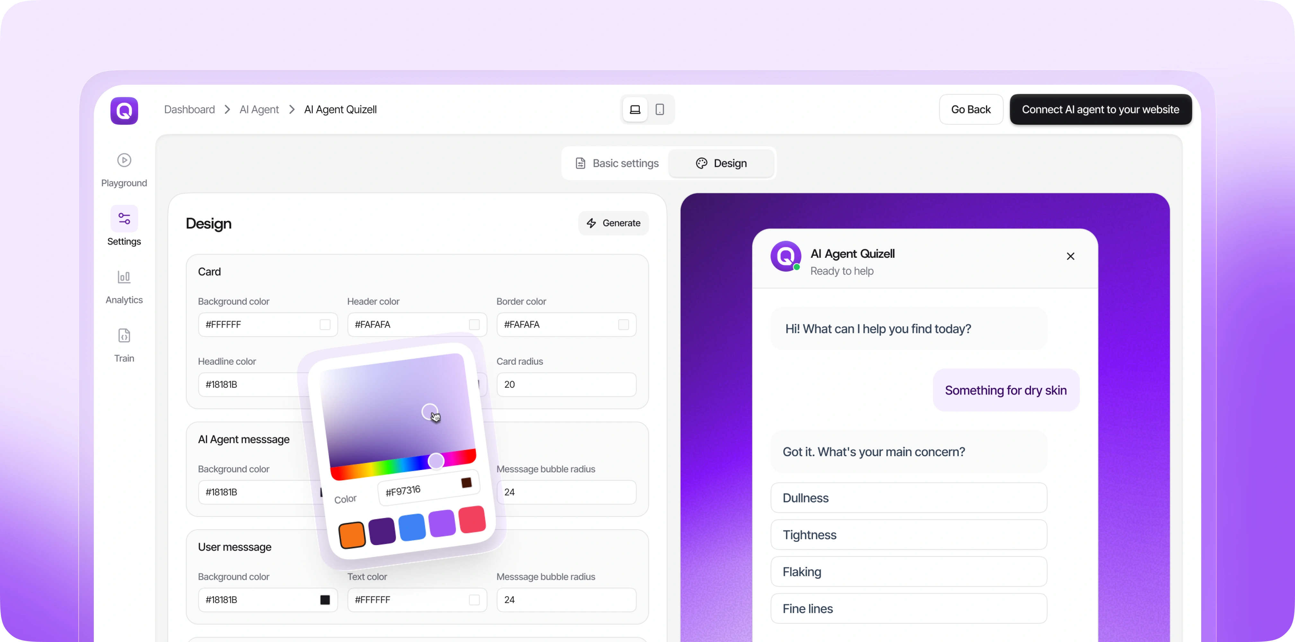Click User message Background color field
Screen dimensions: 1295x642
click(268, 600)
